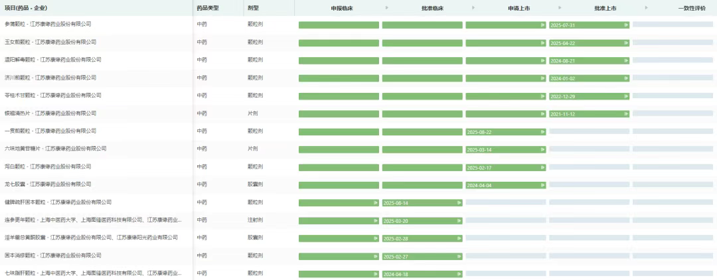Image resolution: width=717 pixels, height=280 pixels.
Task: Click the 2025-07-31 approval progress bar
Action: tap(589, 25)
